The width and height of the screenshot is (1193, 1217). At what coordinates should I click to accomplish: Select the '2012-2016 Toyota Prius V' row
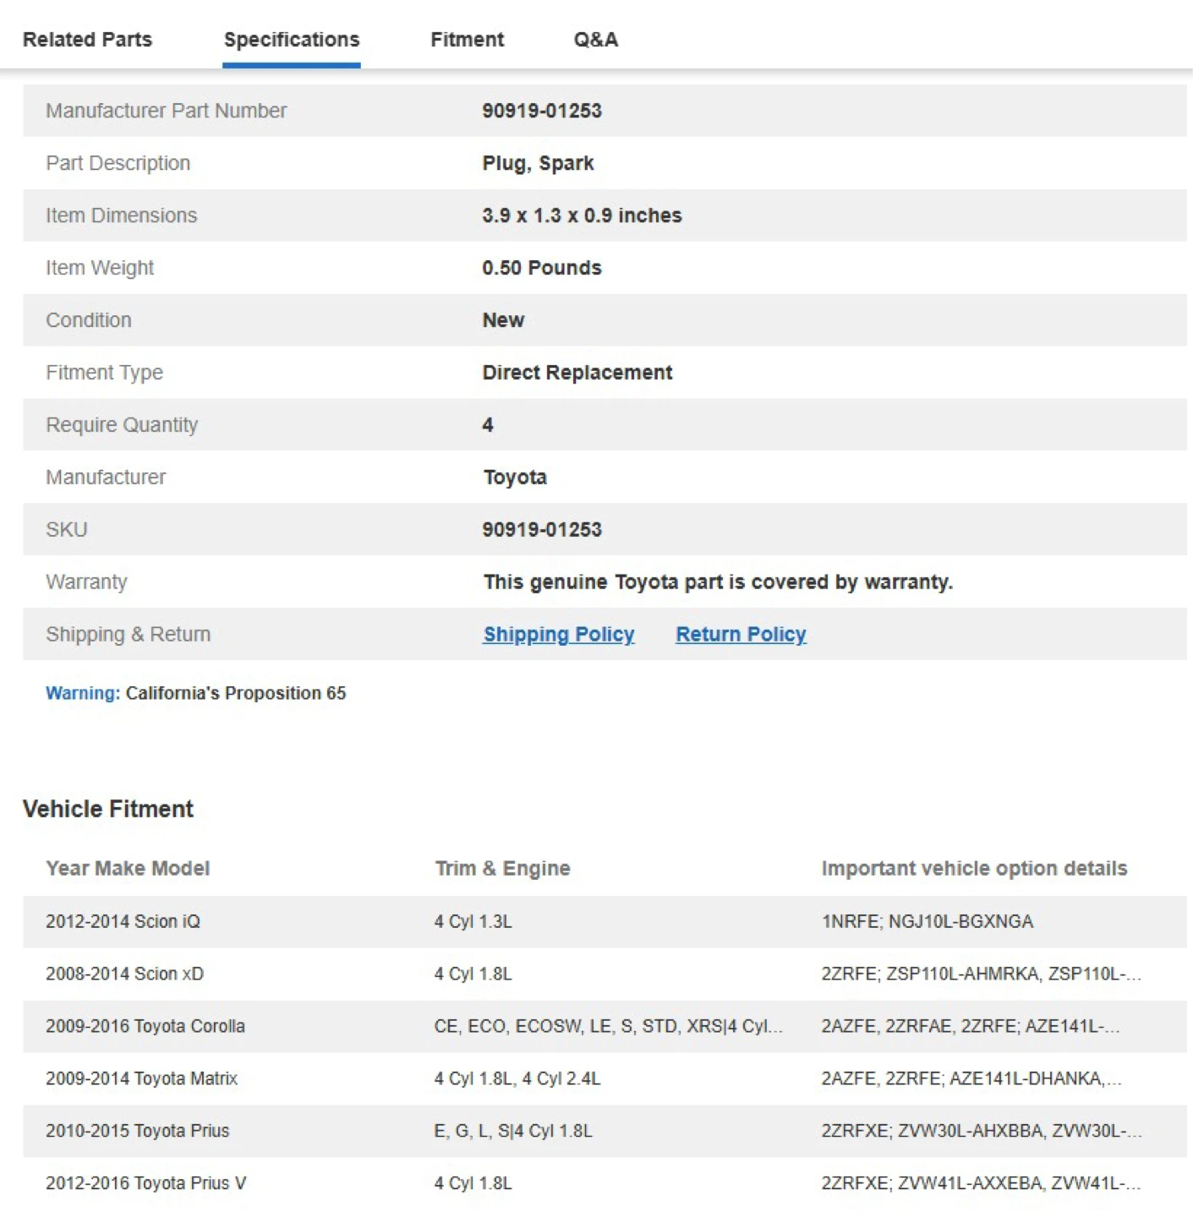605,1184
